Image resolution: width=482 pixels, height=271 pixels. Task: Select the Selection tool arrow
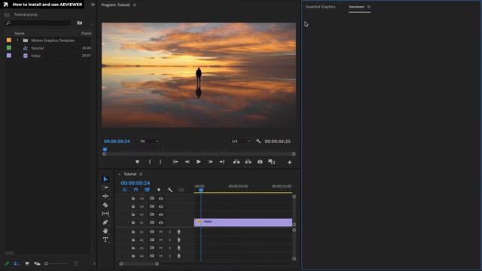[105, 179]
